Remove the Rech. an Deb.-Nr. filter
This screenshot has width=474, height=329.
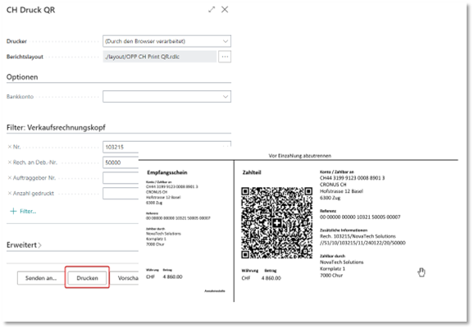click(10, 162)
